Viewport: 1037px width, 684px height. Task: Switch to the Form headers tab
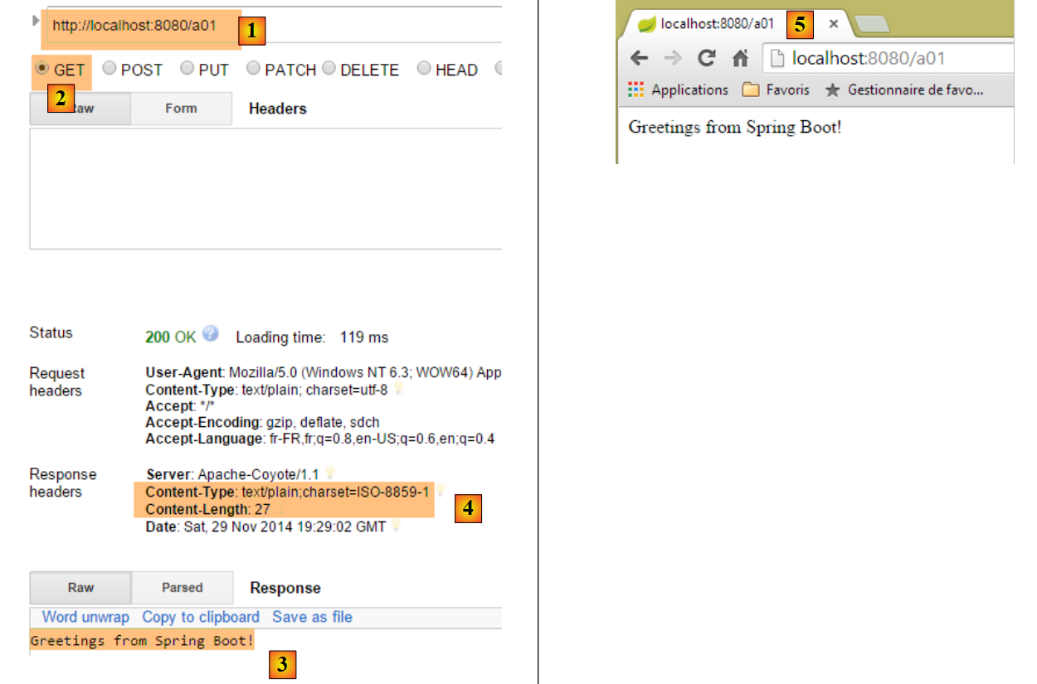click(x=181, y=109)
